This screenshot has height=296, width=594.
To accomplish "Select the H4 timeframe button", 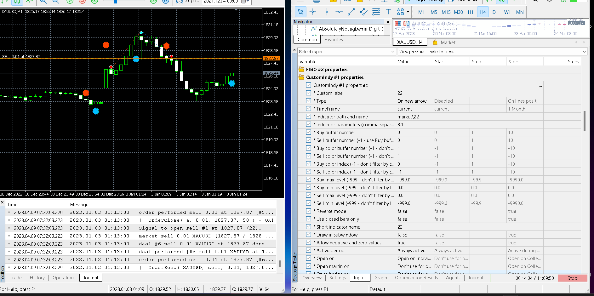I will 483,12.
